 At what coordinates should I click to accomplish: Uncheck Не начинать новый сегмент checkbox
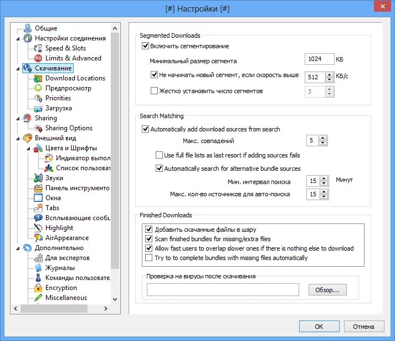click(154, 75)
